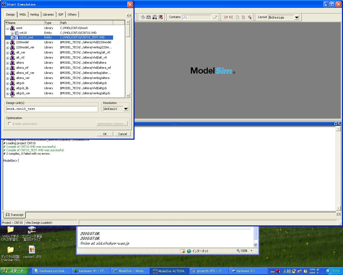
Task: Click the Path column header
Action: click(86, 23)
